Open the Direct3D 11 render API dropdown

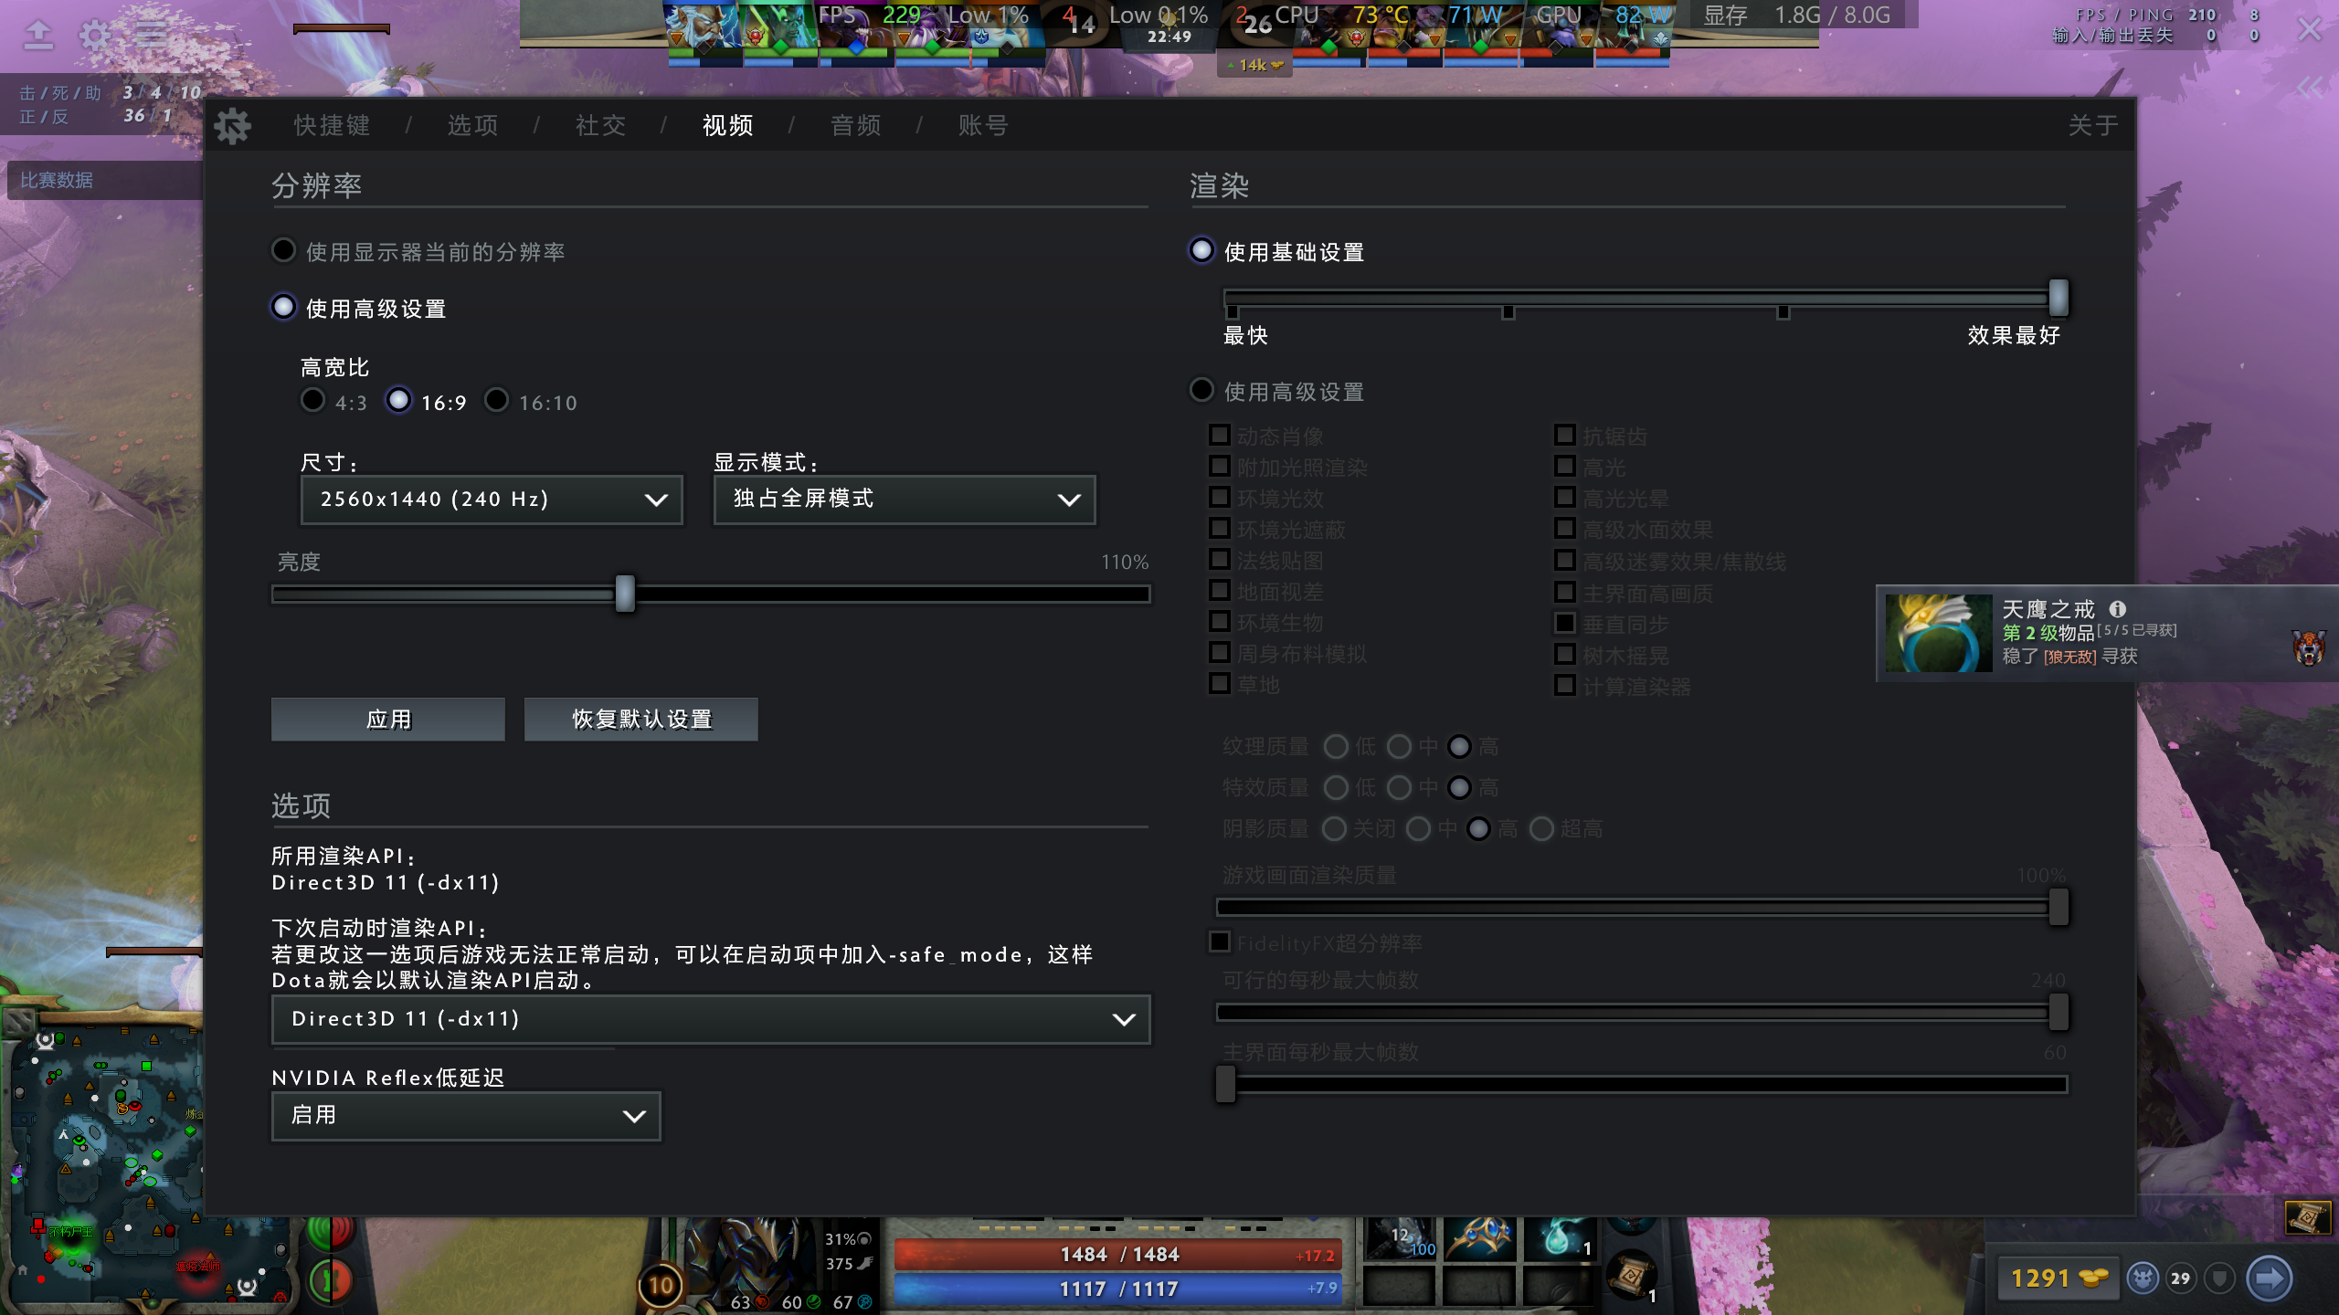pos(711,1019)
